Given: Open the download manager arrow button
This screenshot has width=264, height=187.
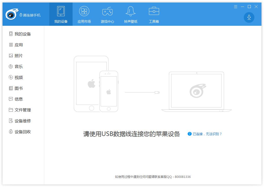Looking at the screenshot, I should [249, 17].
